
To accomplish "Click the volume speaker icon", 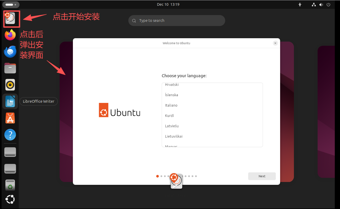I will pos(321,4).
